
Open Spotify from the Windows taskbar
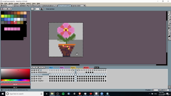(63, 94)
